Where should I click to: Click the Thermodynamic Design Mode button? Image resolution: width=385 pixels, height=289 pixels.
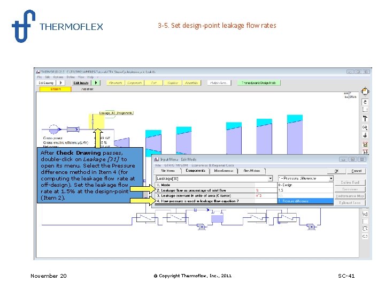[259, 83]
